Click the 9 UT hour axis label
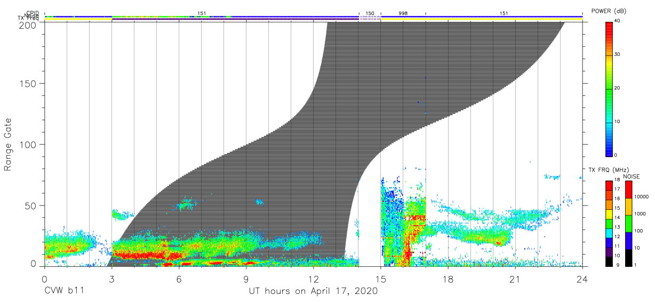Viewport: 655px width, 302px height. click(246, 278)
